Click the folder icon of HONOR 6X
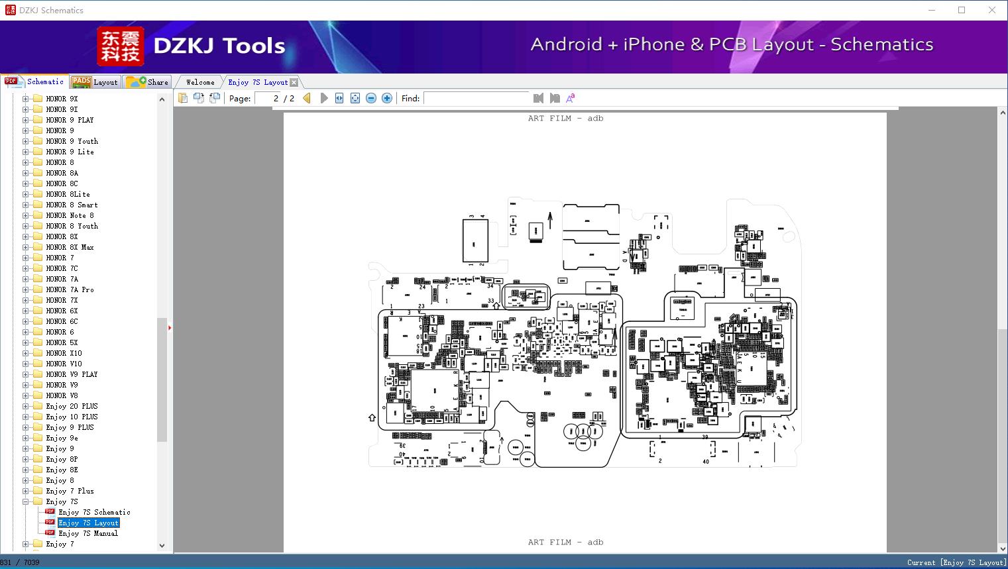The width and height of the screenshot is (1008, 569). (x=38, y=311)
